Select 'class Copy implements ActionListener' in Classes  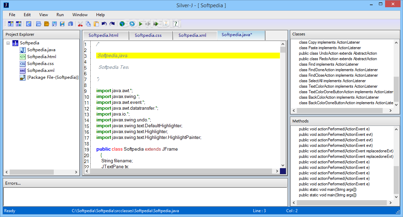pos(329,42)
